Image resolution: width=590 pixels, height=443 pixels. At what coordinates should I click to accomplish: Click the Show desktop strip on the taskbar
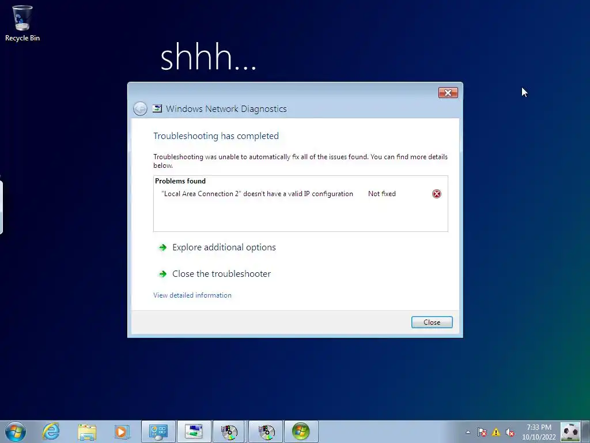coord(586,431)
